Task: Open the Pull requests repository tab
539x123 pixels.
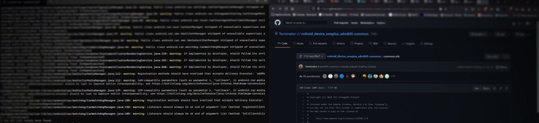Action: [318, 44]
